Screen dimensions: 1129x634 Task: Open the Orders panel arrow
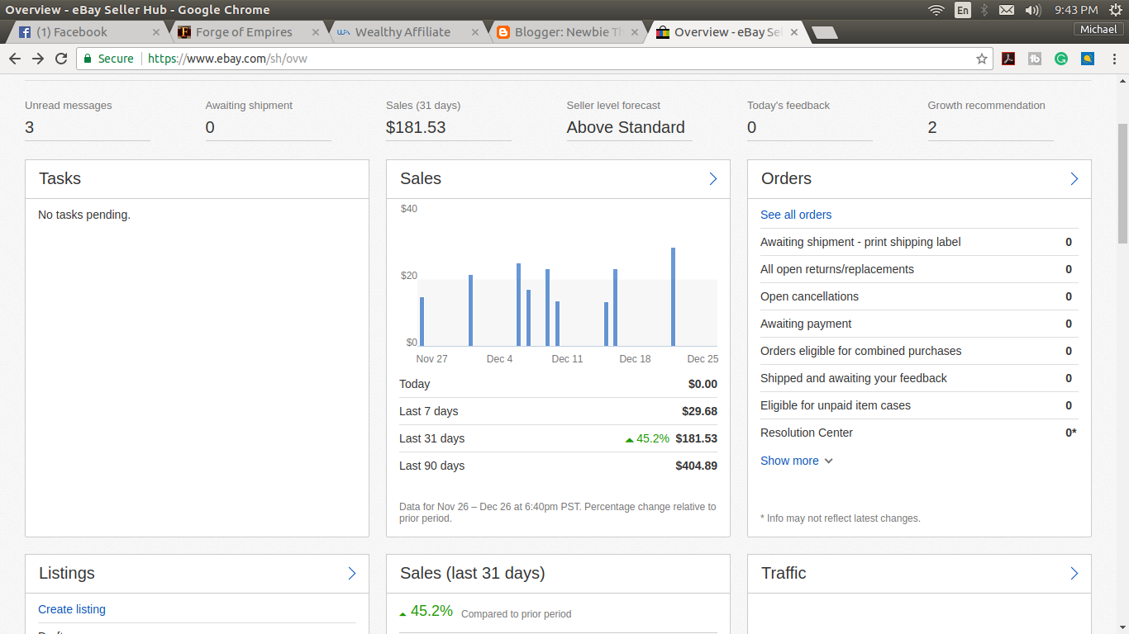pos(1074,179)
